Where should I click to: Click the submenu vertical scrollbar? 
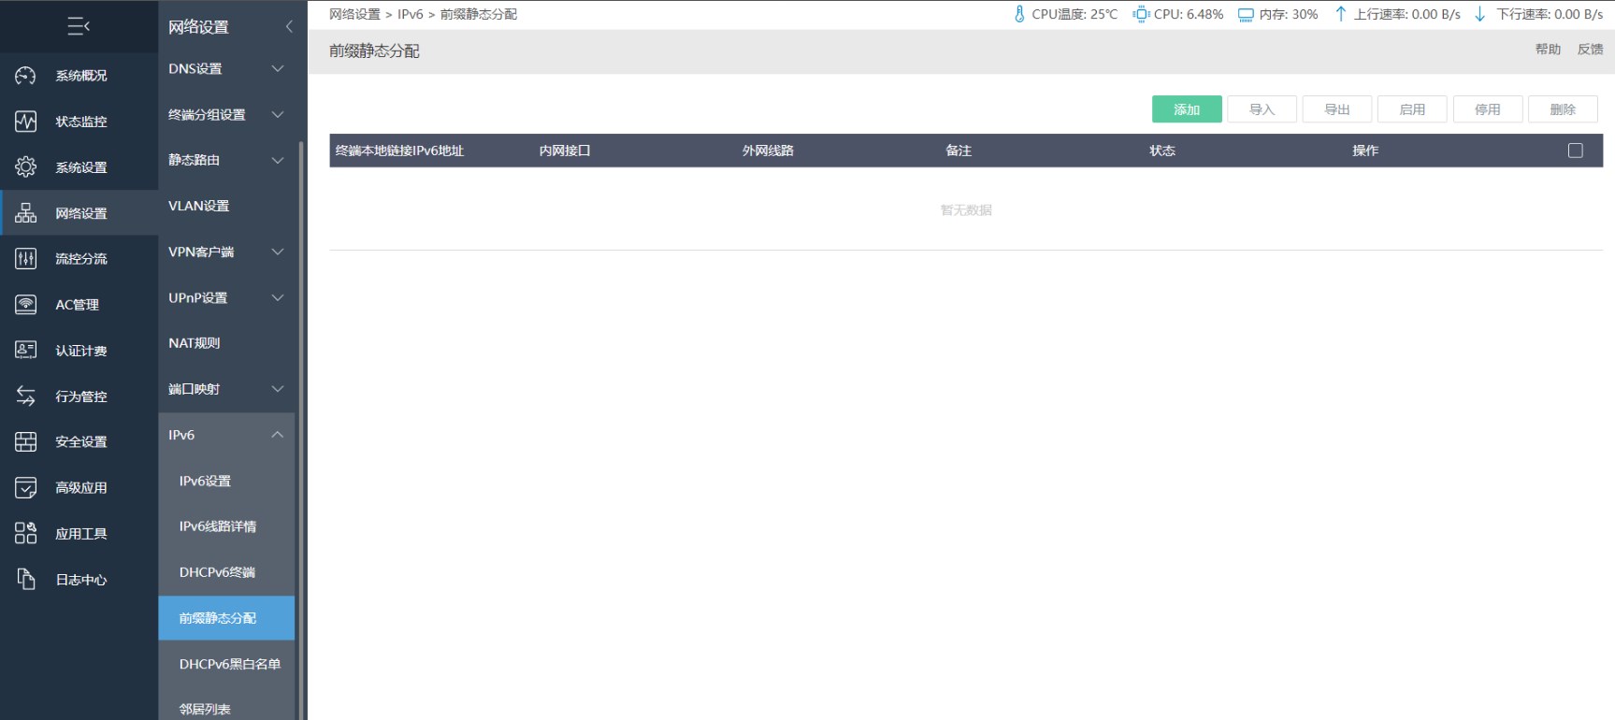(x=301, y=430)
